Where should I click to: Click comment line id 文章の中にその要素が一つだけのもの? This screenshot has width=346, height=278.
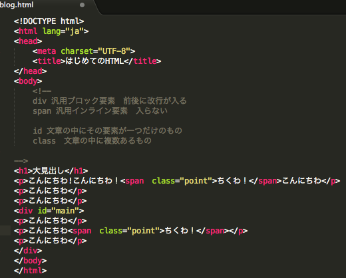[107, 131]
